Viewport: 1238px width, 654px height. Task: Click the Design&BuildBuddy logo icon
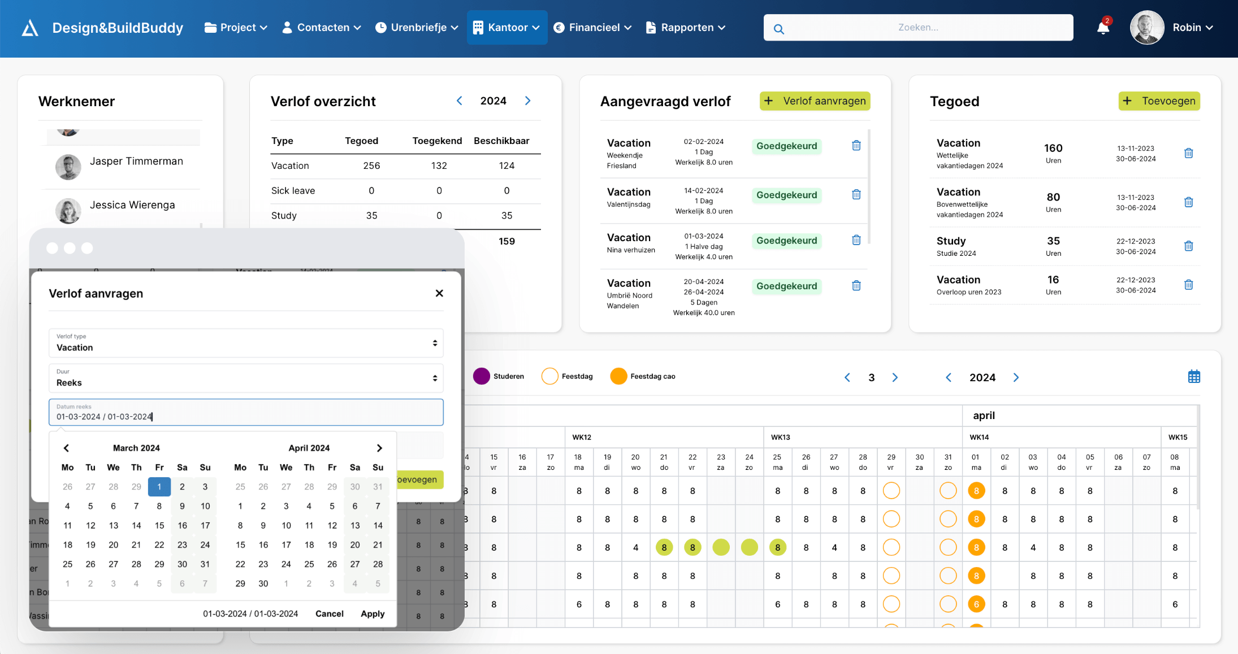pos(30,28)
